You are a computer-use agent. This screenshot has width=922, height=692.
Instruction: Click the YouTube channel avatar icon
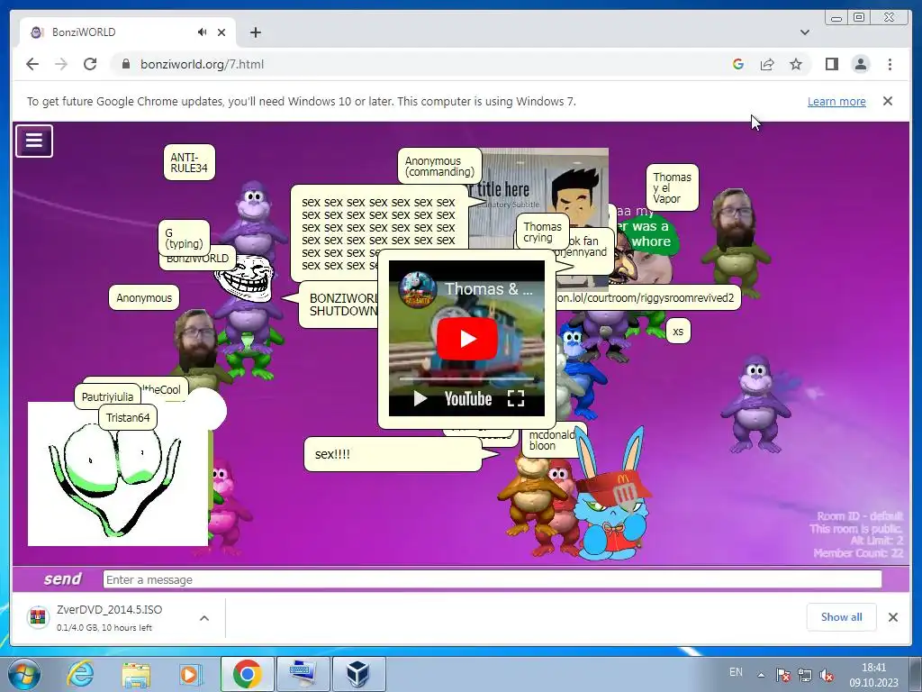(418, 289)
